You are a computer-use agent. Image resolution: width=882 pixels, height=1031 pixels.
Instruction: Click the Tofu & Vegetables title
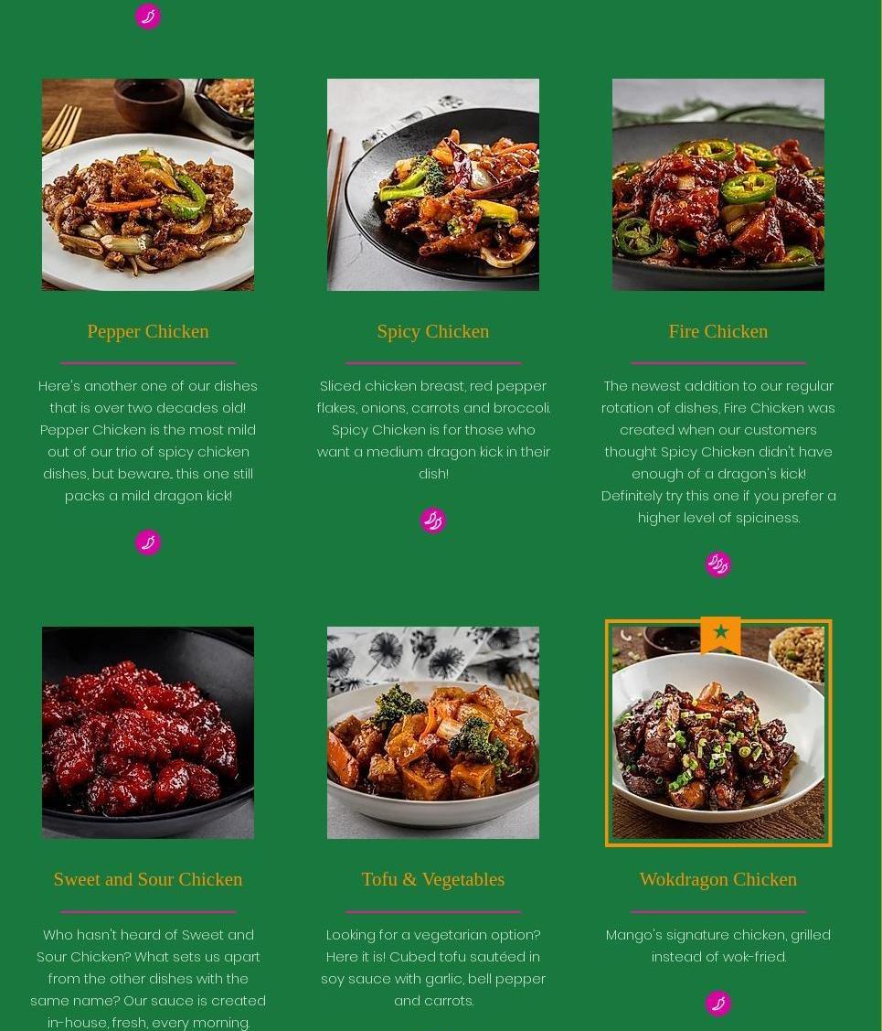tap(433, 880)
